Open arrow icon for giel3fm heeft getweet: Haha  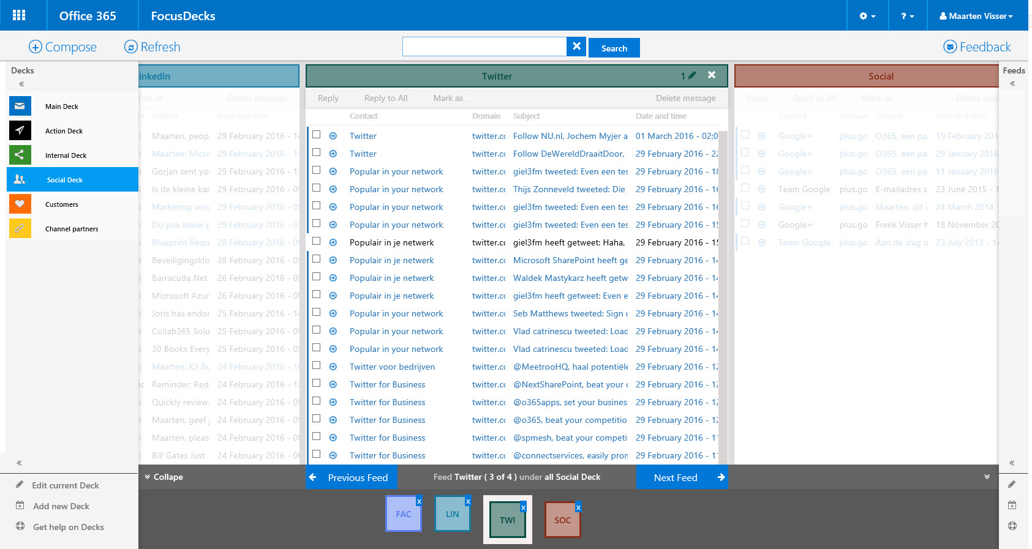pos(333,242)
